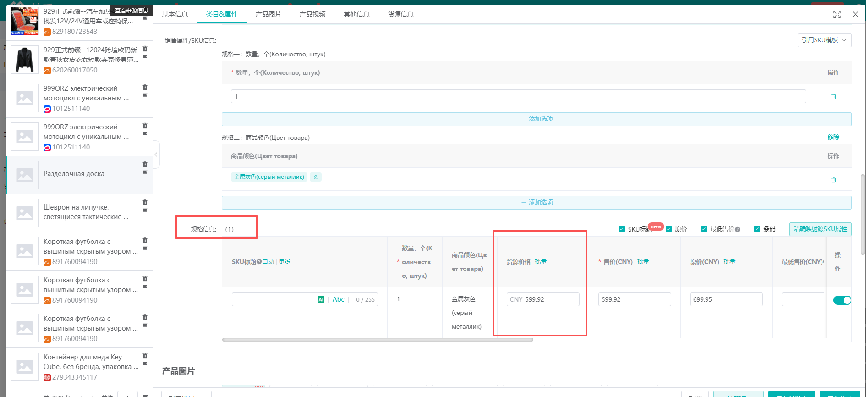Delete the Разделочная доска list item
The width and height of the screenshot is (866, 397).
145,164
